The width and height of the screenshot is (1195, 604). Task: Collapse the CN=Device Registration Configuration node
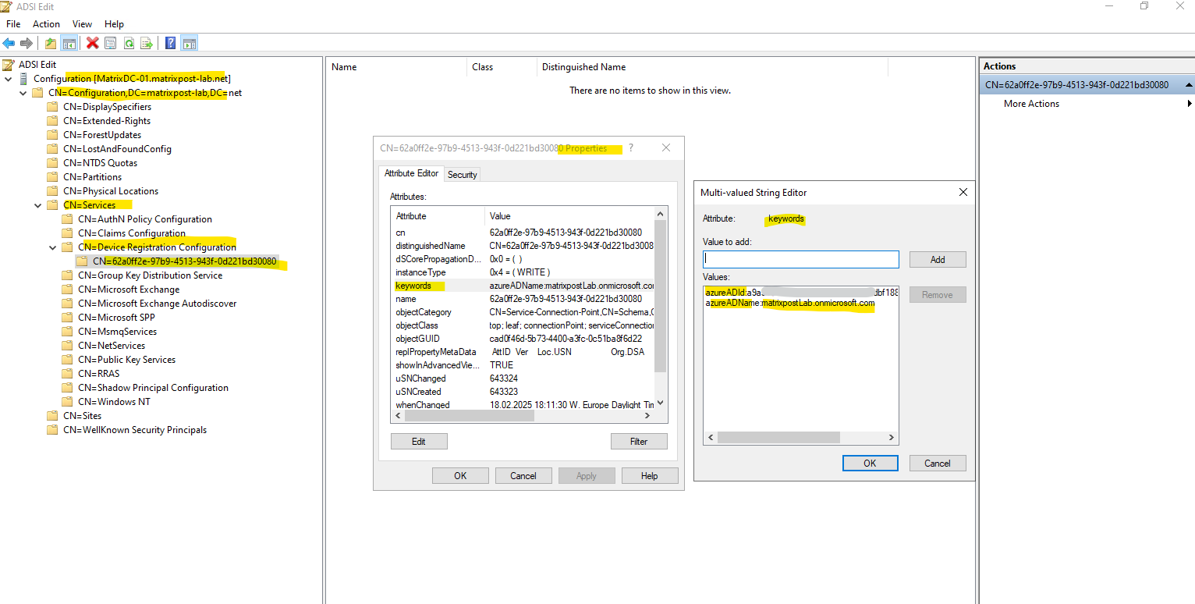coord(52,247)
